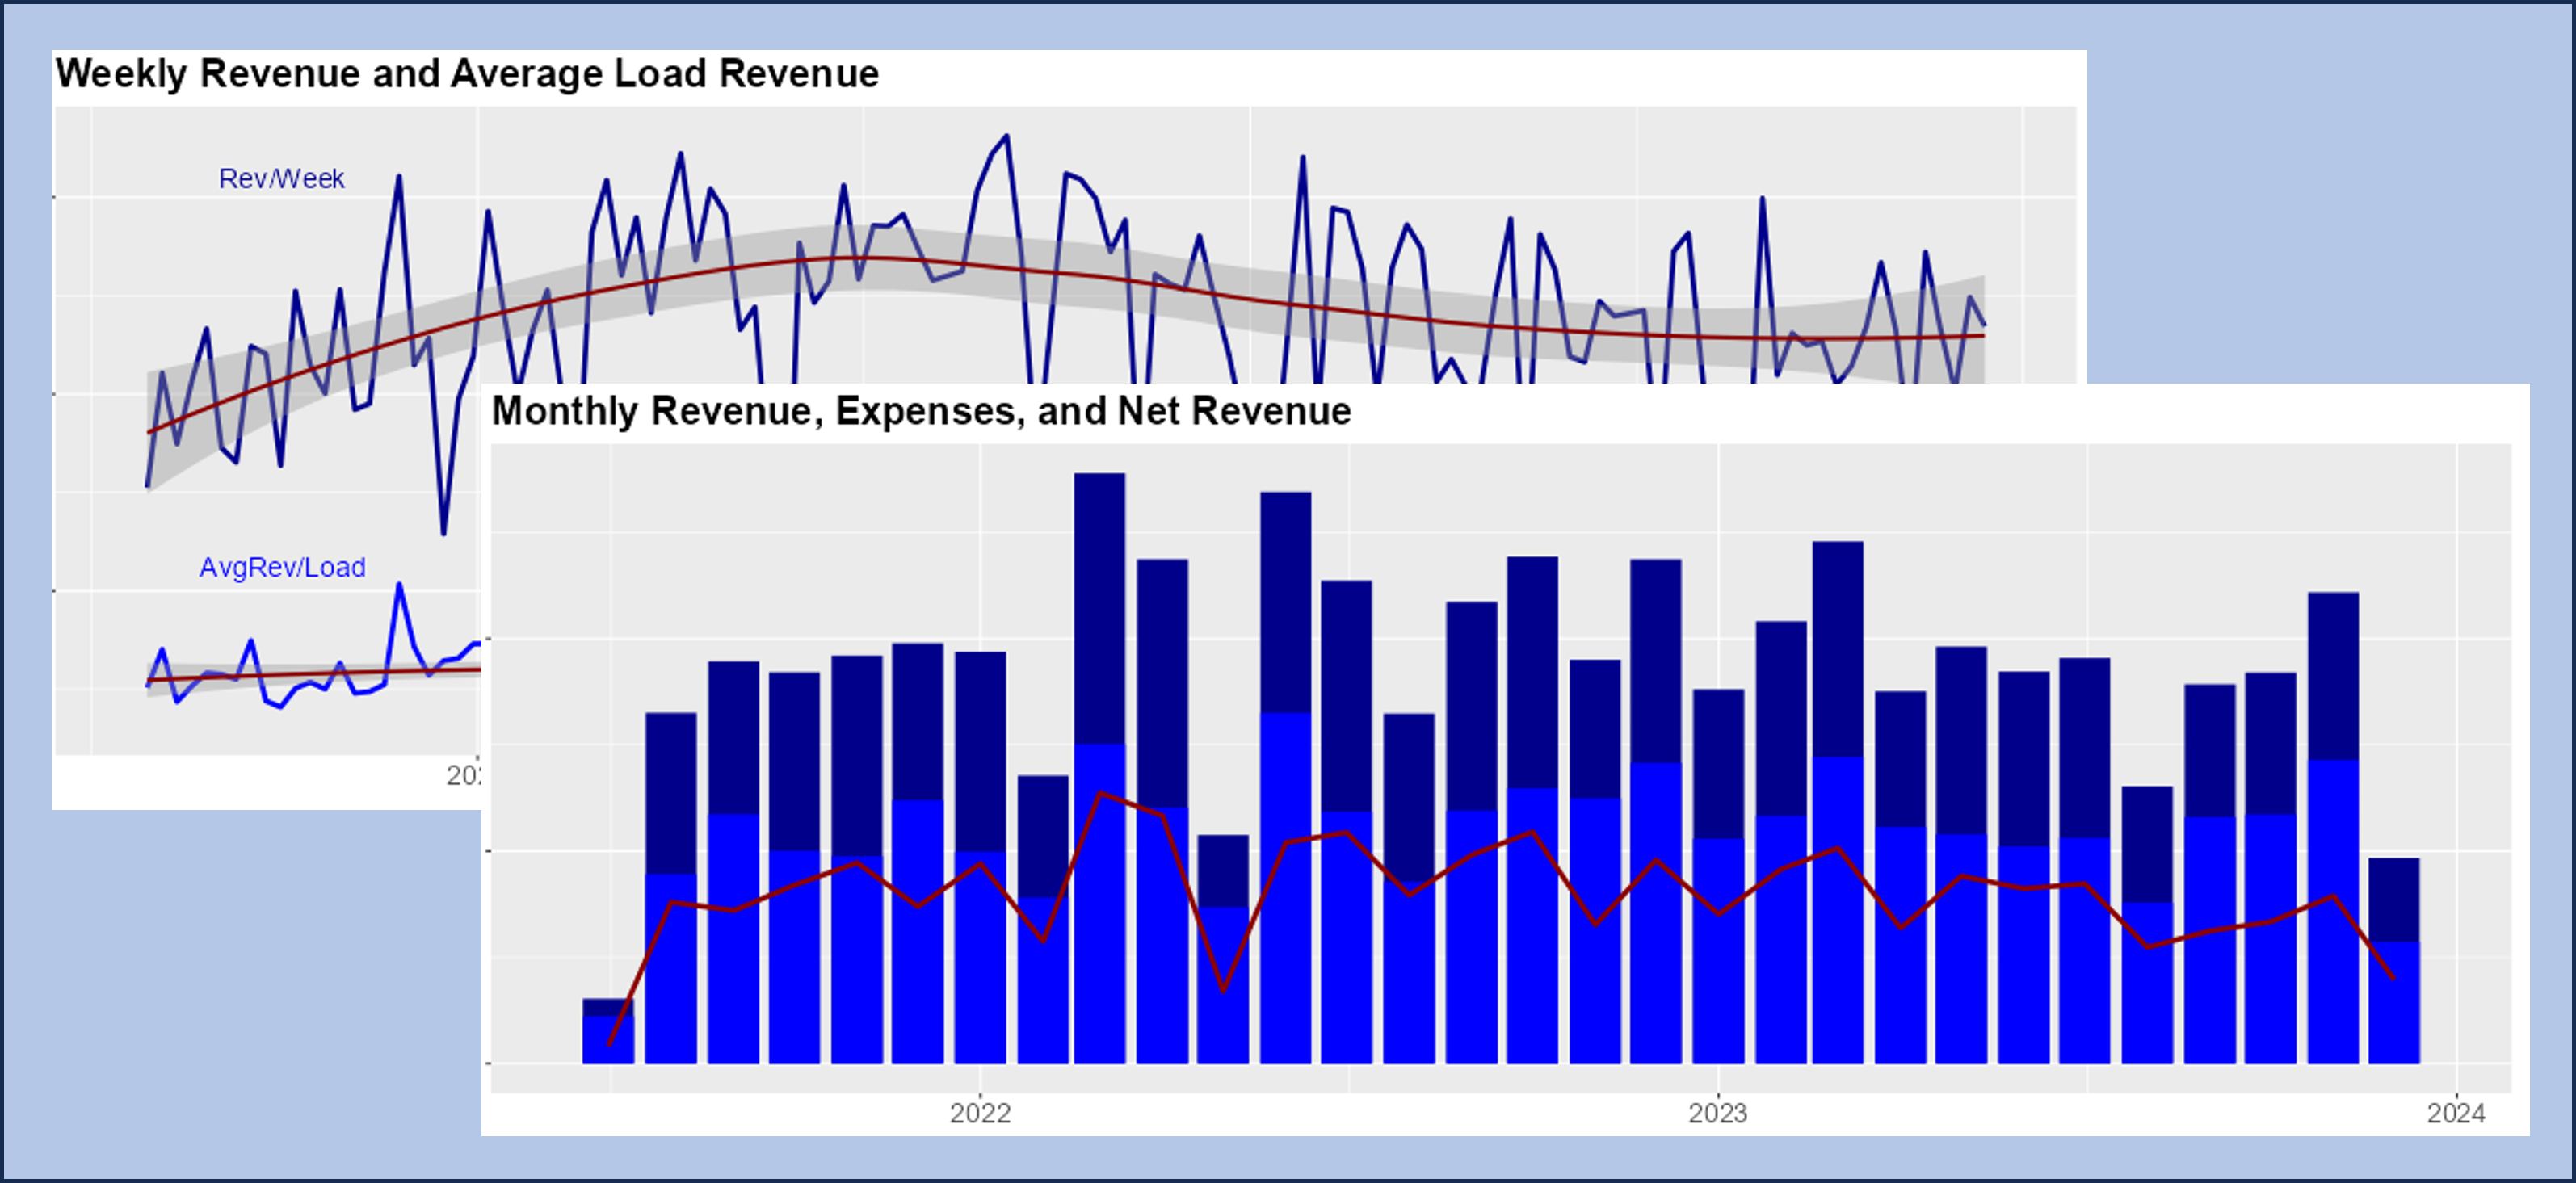Click the 2022 x-axis label in monthly chart
Viewport: 2576px width, 1183px height.
point(980,1113)
